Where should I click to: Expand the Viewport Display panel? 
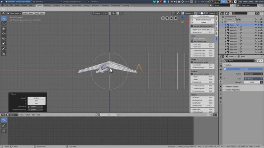point(232,86)
